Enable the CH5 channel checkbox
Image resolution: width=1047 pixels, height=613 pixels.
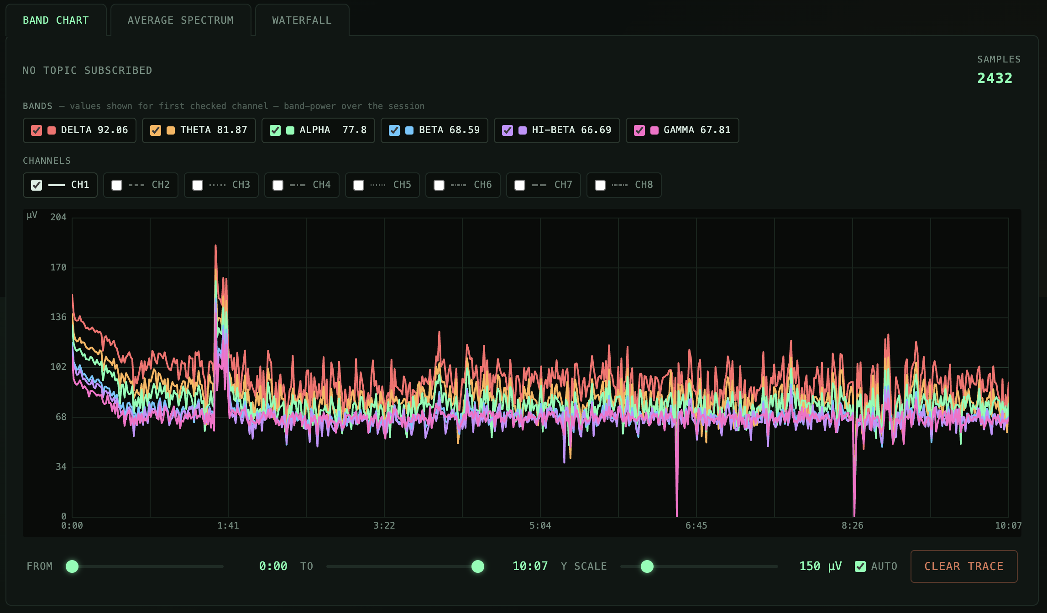point(359,185)
